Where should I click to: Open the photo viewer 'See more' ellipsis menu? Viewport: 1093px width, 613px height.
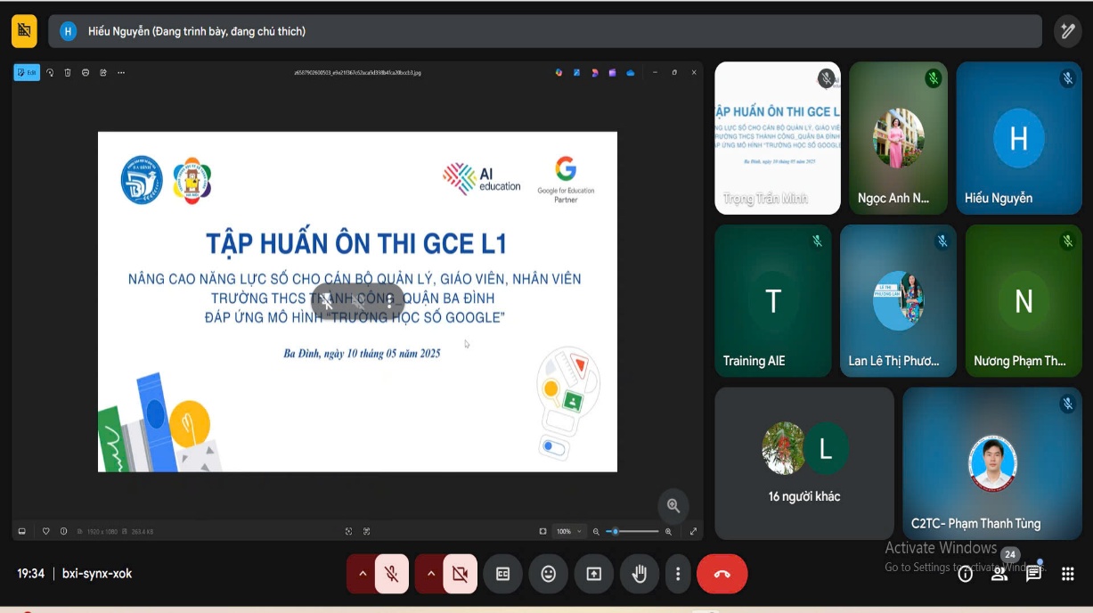click(x=121, y=72)
